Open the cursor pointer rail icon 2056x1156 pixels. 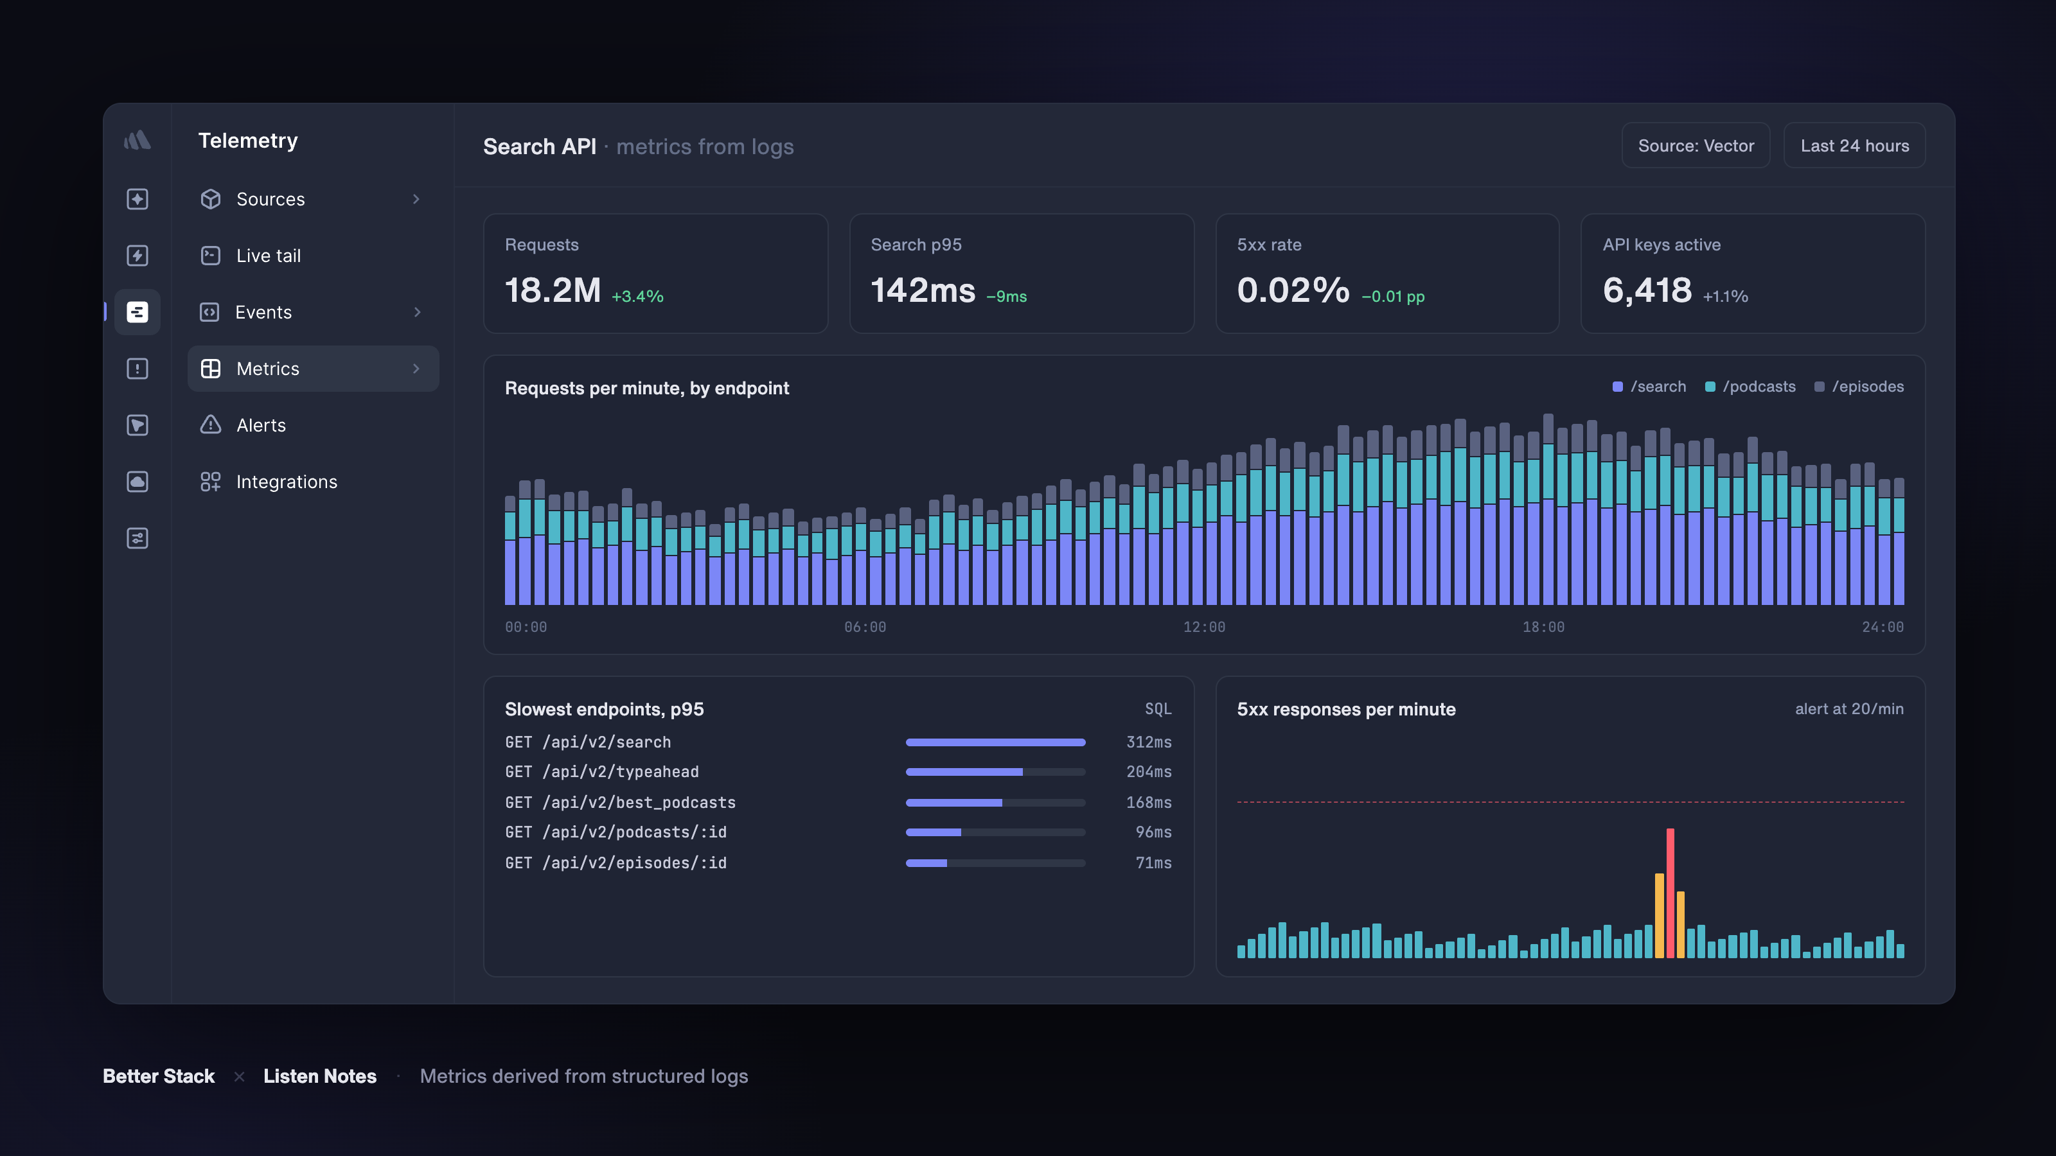[x=137, y=425]
